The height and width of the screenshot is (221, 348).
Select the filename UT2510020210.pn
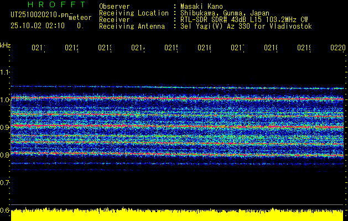[39, 14]
